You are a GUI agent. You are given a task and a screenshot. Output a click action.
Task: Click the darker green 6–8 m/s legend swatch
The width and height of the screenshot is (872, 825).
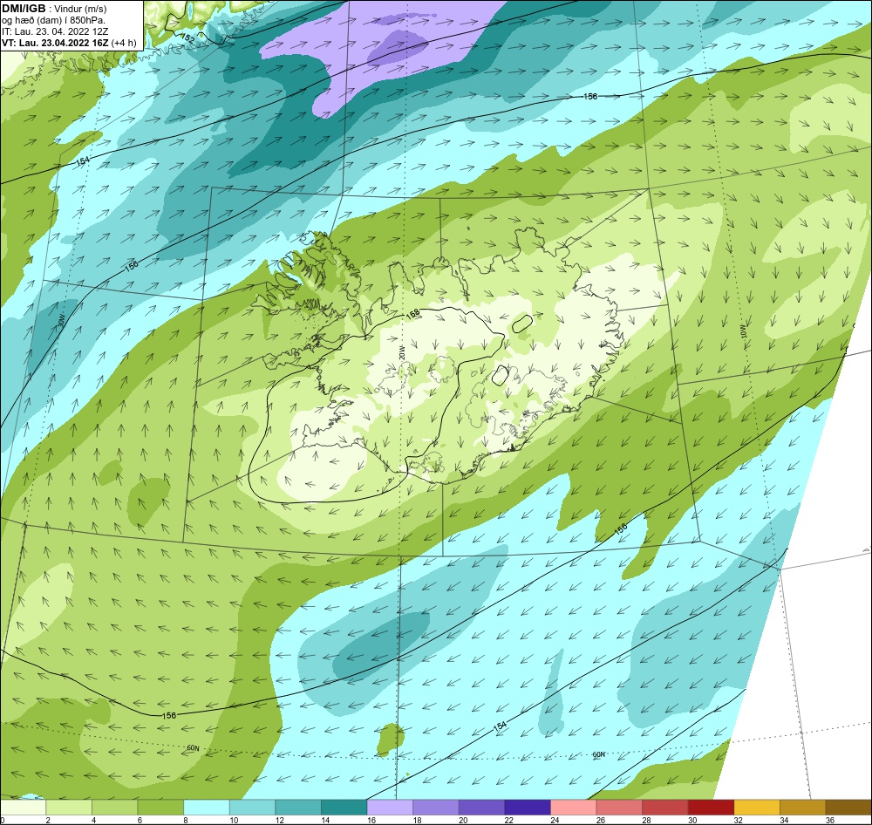pyautogui.click(x=160, y=808)
